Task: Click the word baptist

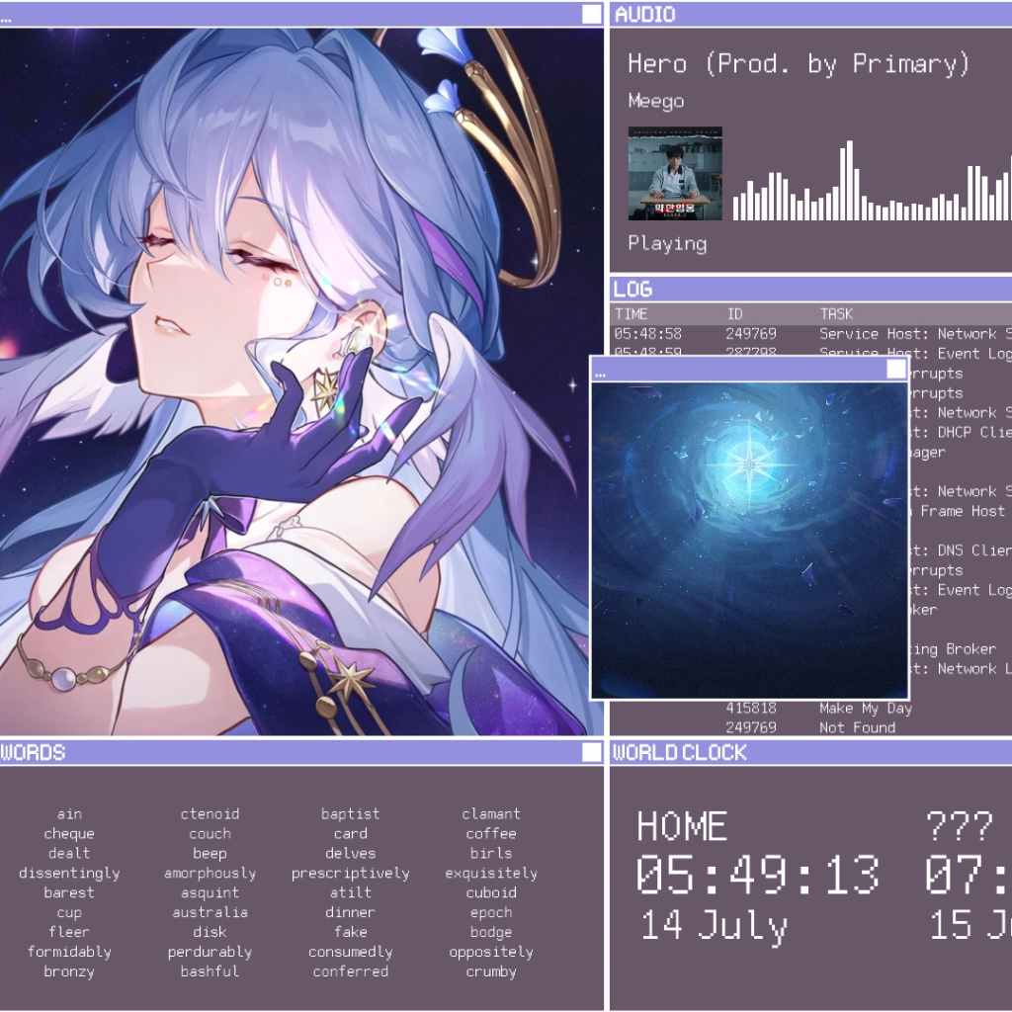Action: click(351, 814)
